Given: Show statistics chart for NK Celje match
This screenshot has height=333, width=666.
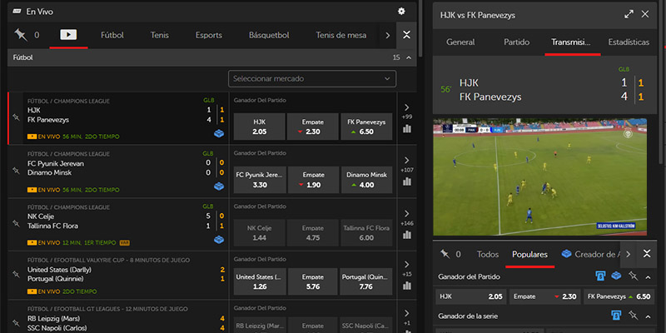Looking at the screenshot, I should click(x=407, y=235).
